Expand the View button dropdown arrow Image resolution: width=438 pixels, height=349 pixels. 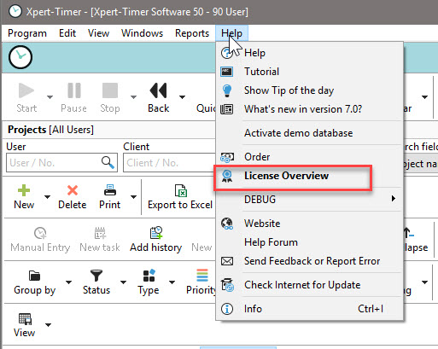coord(49,325)
